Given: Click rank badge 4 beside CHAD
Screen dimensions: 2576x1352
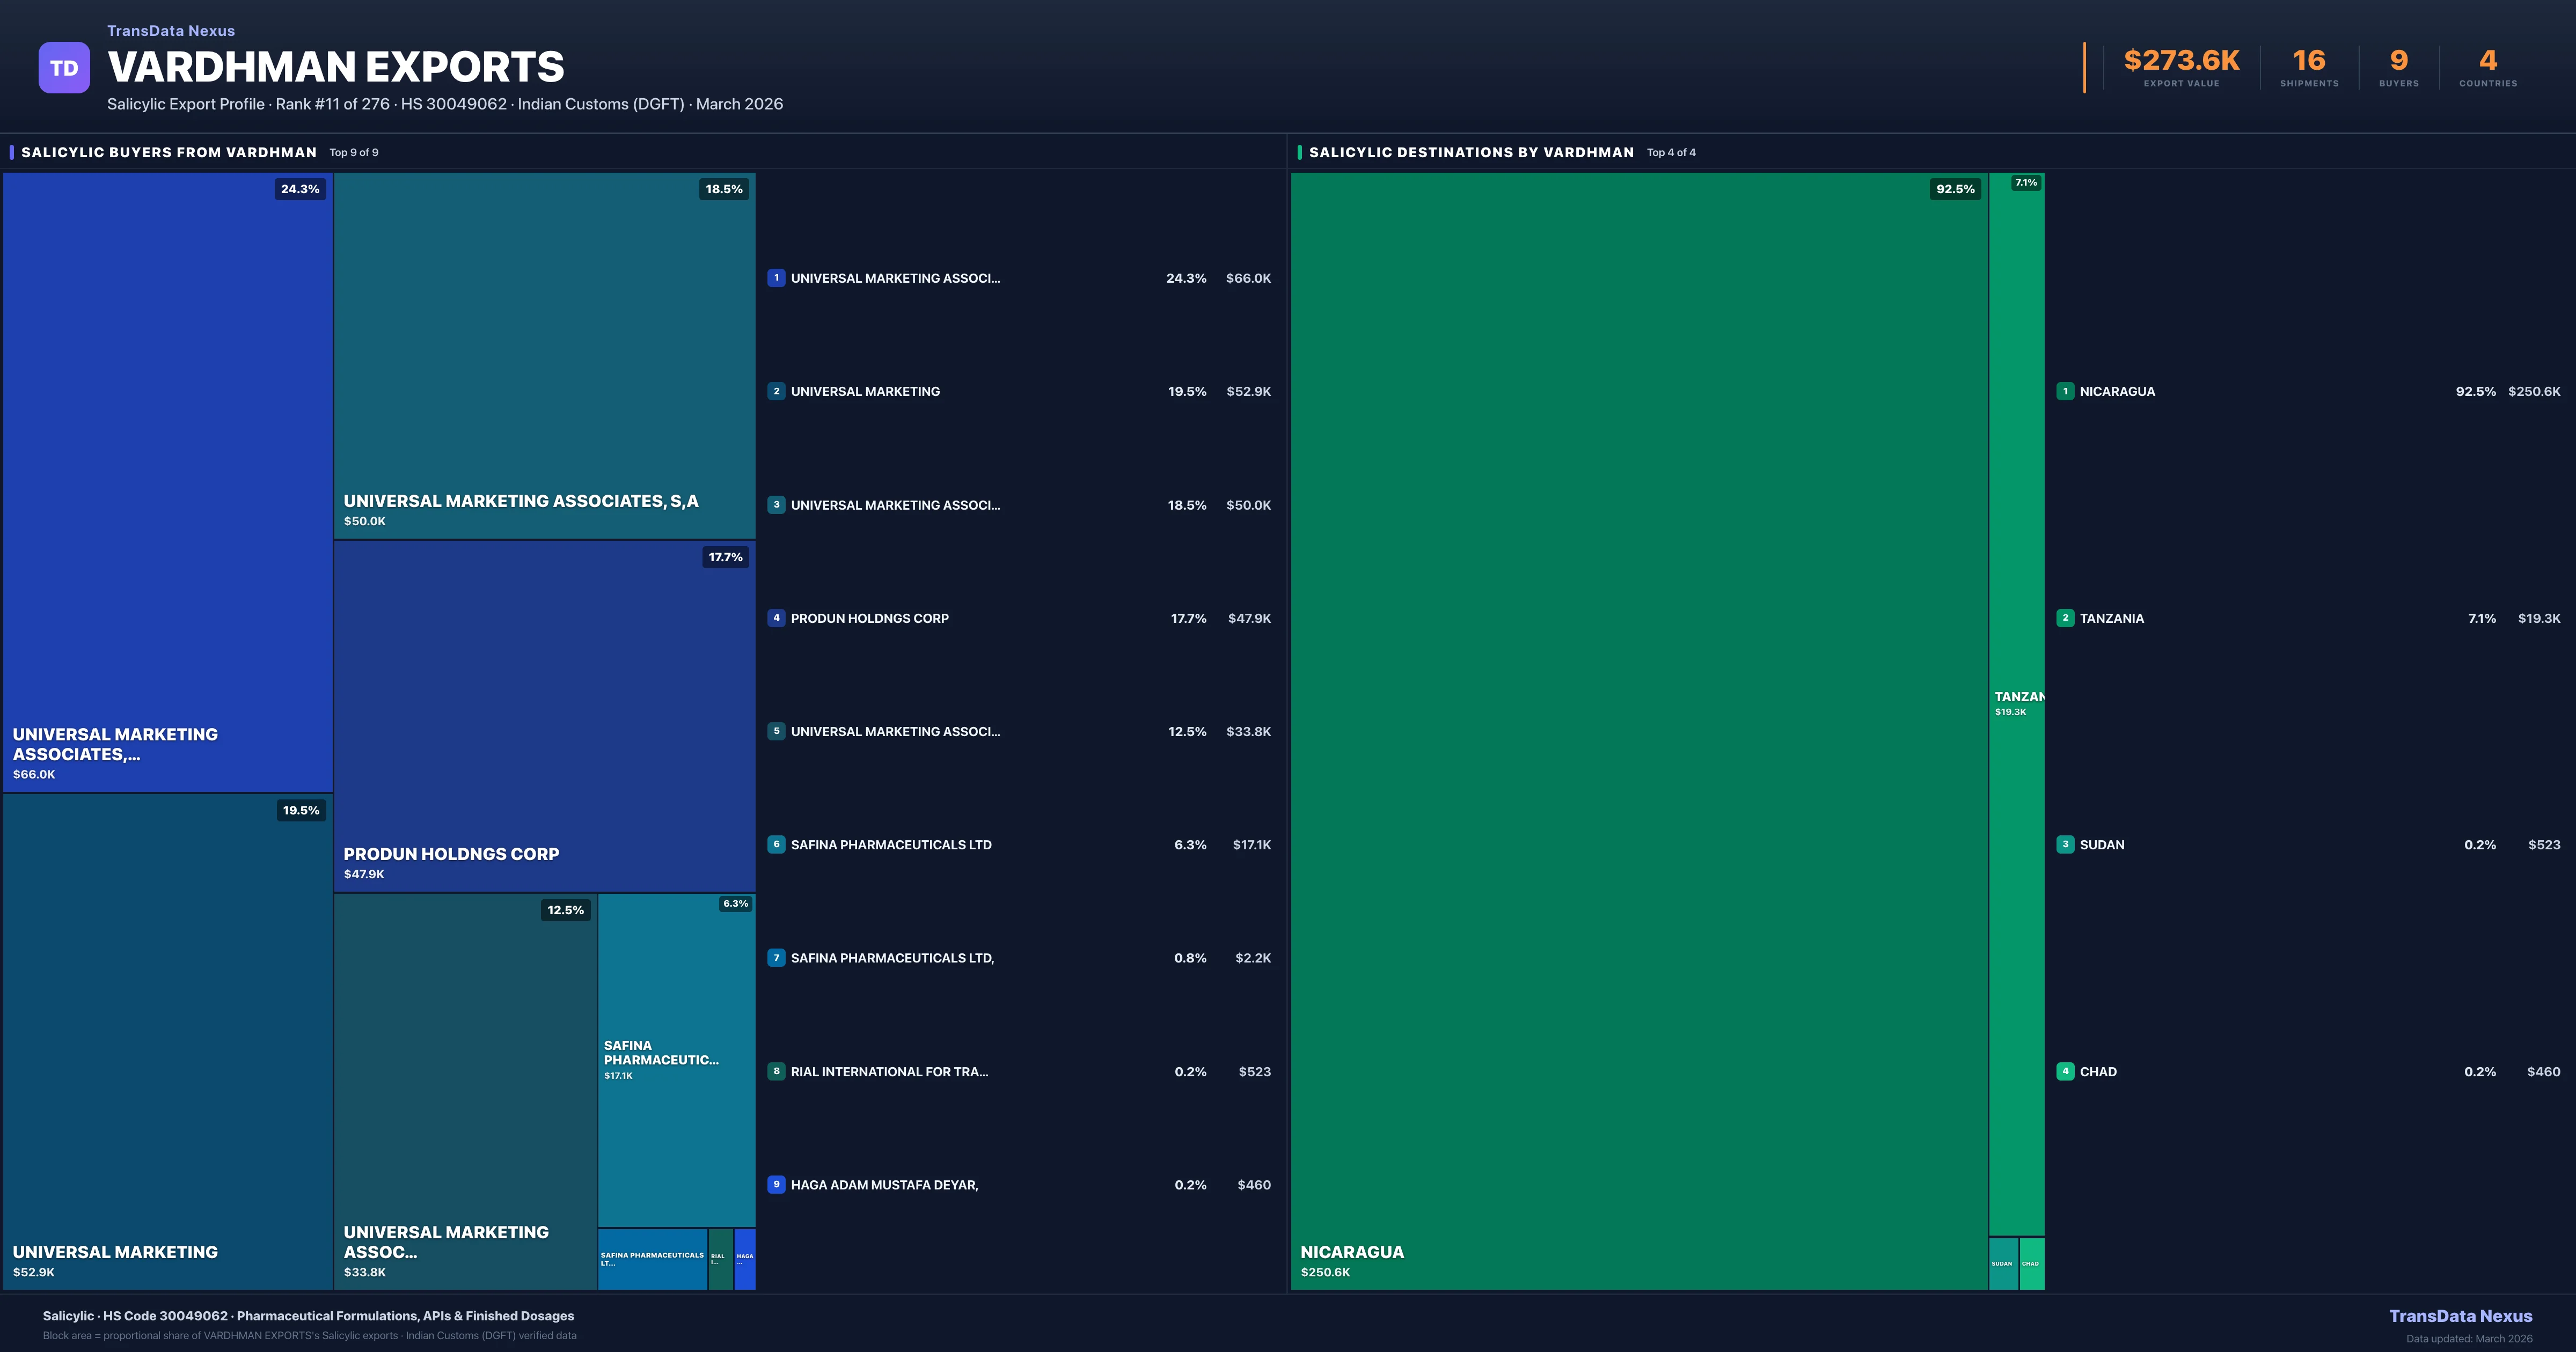Looking at the screenshot, I should [x=2065, y=1071].
